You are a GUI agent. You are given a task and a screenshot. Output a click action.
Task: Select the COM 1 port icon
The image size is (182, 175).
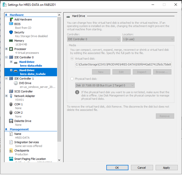(x=11, y=104)
